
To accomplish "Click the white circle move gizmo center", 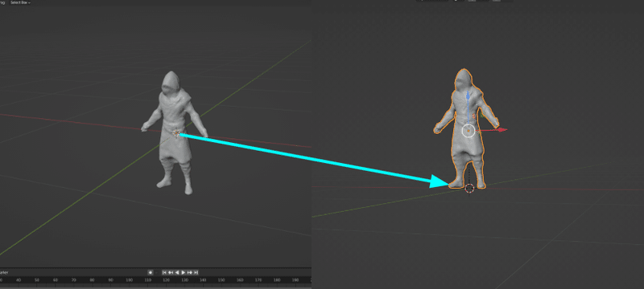I will (x=469, y=131).
